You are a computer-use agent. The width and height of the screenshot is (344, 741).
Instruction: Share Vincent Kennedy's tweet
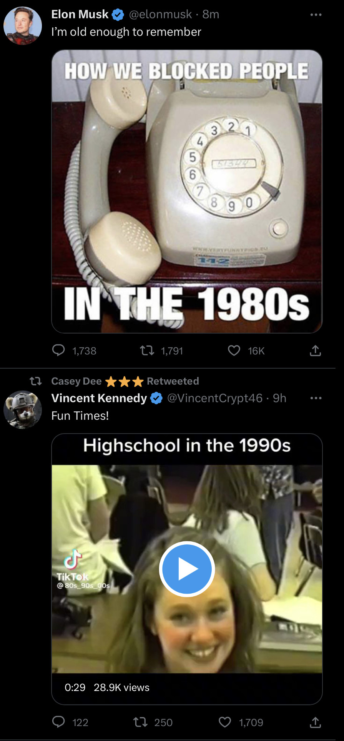point(315,722)
